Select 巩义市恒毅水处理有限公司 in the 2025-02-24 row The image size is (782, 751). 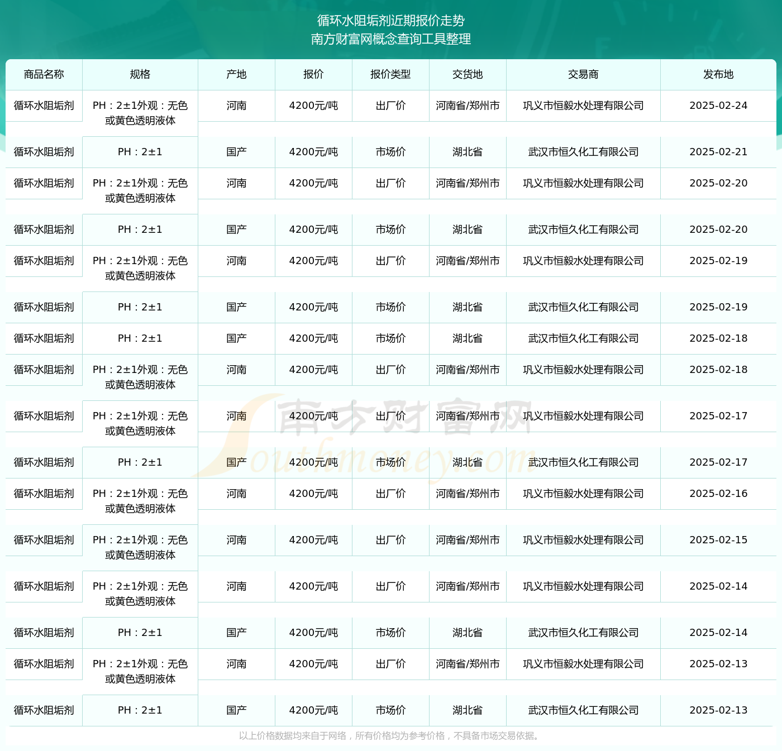(x=583, y=106)
